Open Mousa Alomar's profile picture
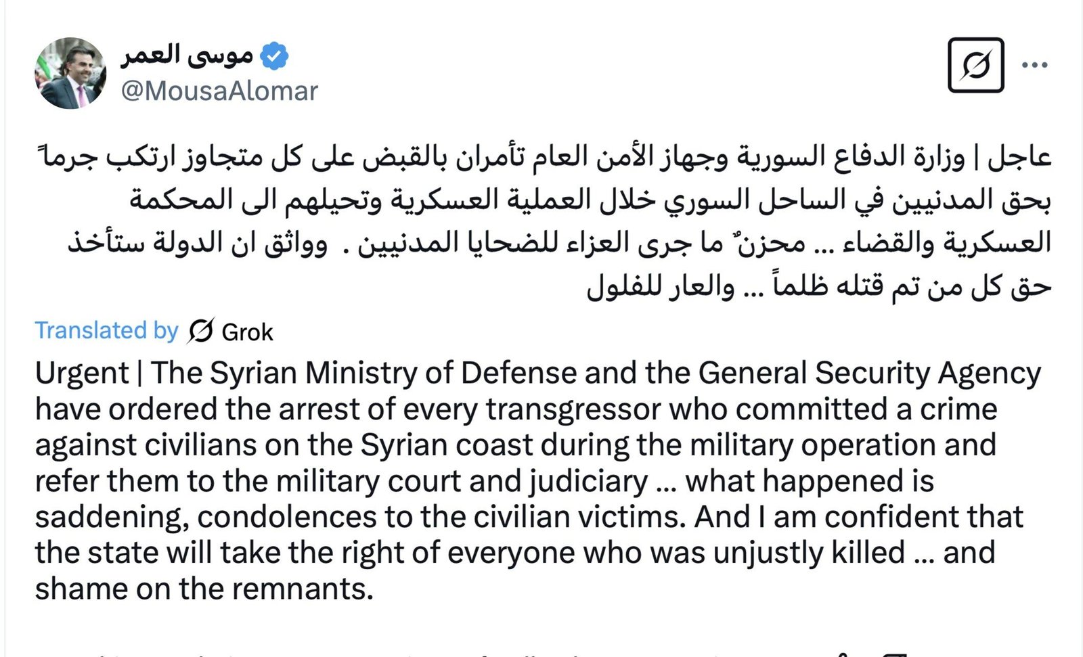The height and width of the screenshot is (657, 1083). (x=70, y=73)
